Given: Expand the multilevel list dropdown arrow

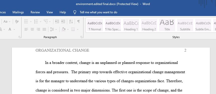Looking at the screenshot, I should click(x=50, y=22).
